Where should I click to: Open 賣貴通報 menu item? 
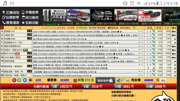pos(11,23)
